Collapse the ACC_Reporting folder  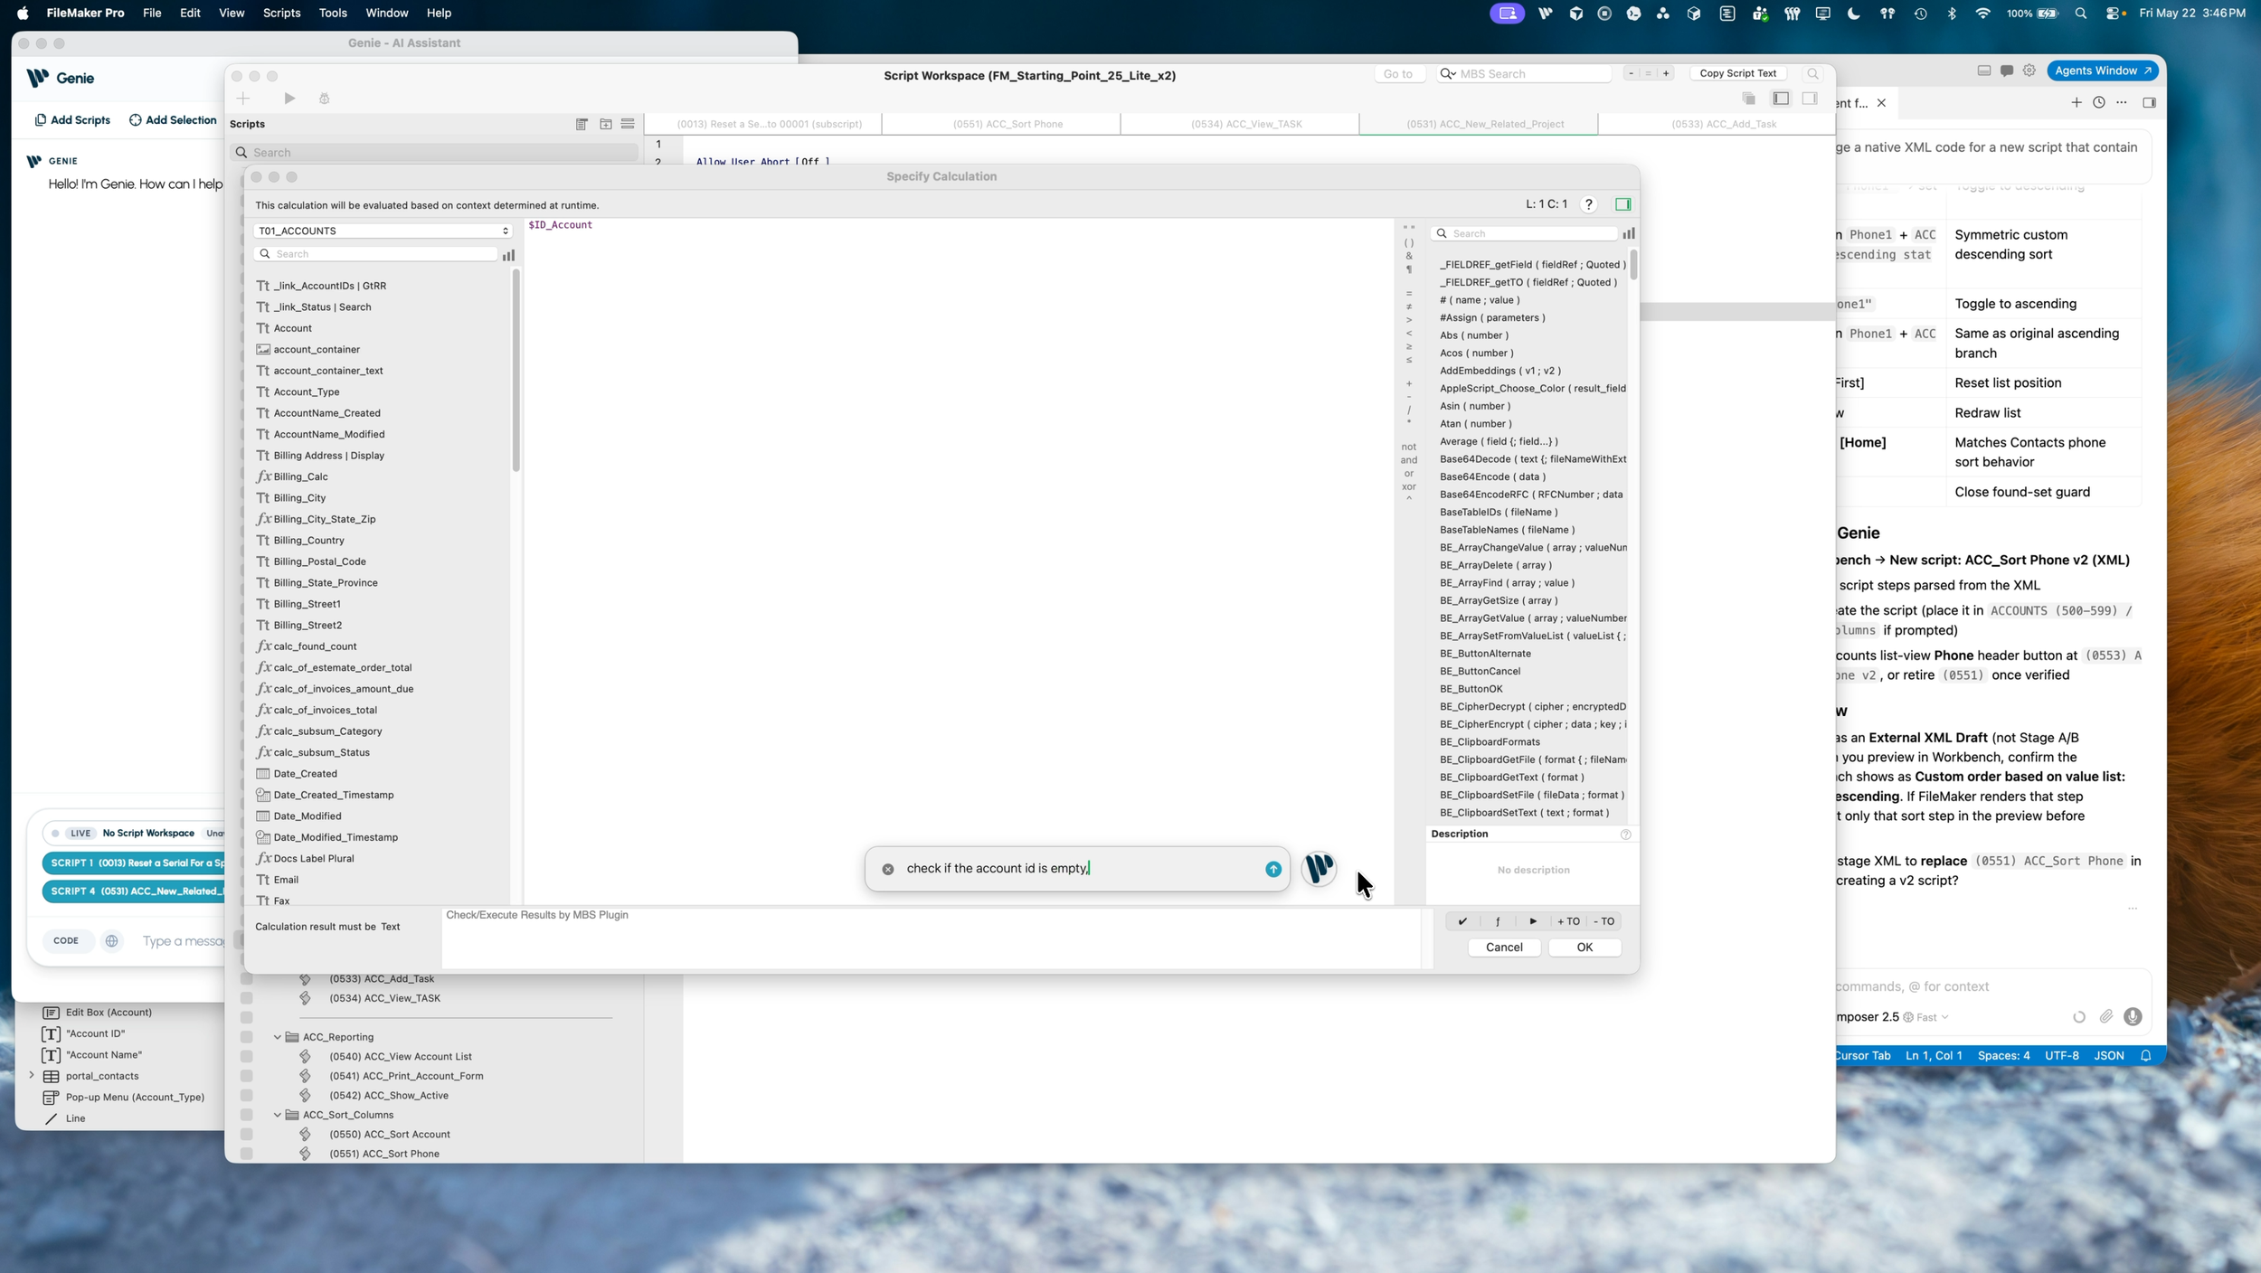click(x=277, y=1038)
